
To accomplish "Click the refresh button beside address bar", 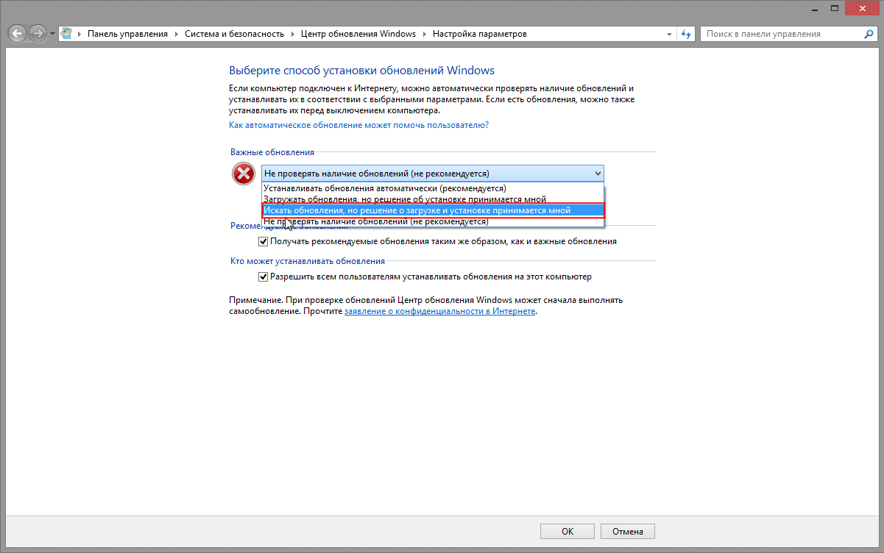I will [x=686, y=34].
